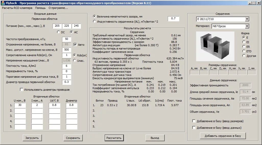Select Индуктивность сердечника (AL) radio button
The image size is (262, 145).
coord(94,21)
